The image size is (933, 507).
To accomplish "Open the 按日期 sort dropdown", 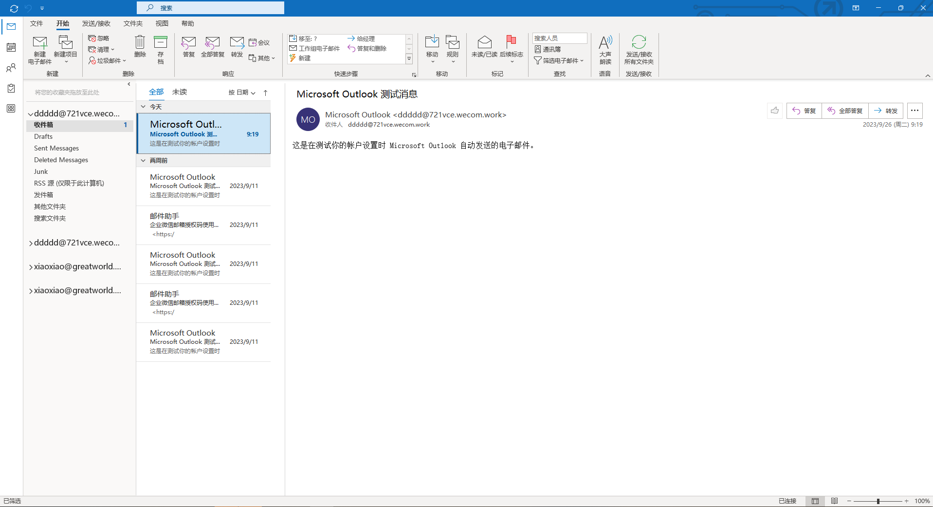I will point(240,92).
